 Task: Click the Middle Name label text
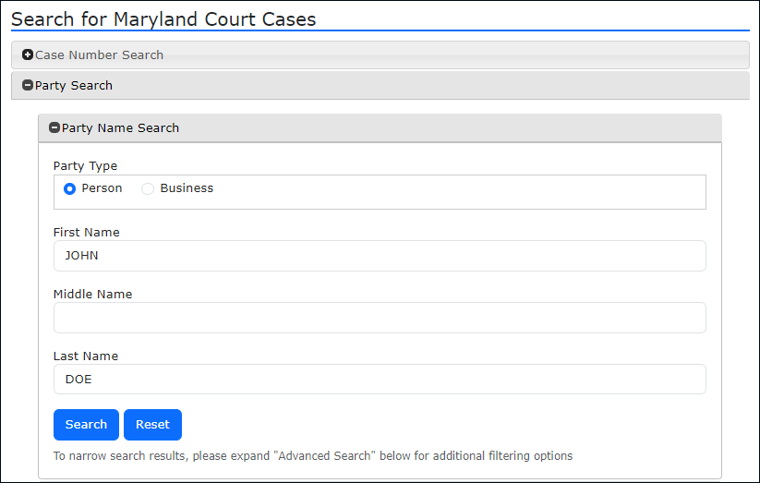(x=92, y=295)
